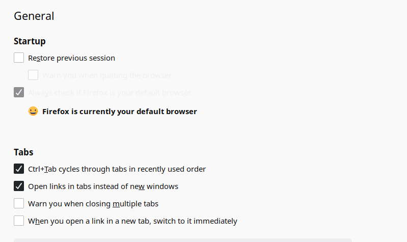Click the "Warn you when quitting the browser" label

coord(106,75)
